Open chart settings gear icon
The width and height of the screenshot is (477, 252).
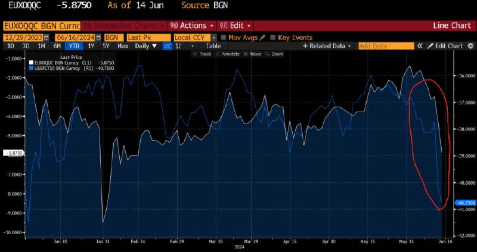point(470,46)
